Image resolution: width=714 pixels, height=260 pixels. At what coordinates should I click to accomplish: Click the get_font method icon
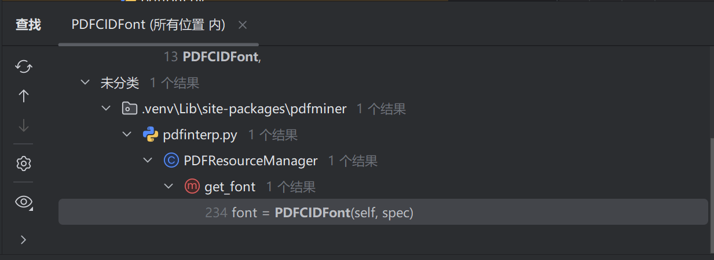192,187
